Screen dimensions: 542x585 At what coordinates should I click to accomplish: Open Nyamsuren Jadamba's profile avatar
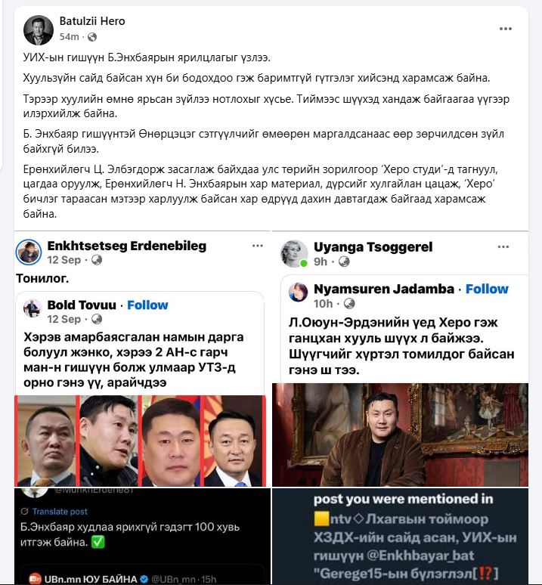(299, 292)
